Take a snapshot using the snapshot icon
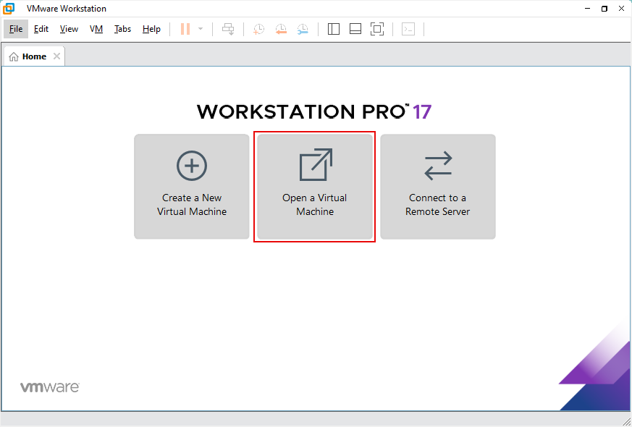Screen dimensions: 632x427 click(x=258, y=29)
